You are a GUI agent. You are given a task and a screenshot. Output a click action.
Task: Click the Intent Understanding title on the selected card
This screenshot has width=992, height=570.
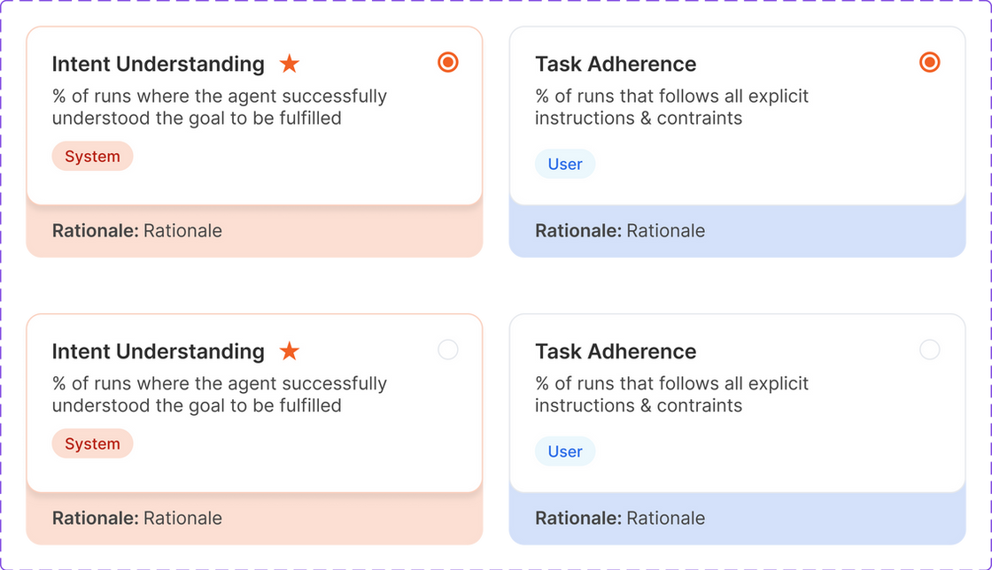[158, 64]
